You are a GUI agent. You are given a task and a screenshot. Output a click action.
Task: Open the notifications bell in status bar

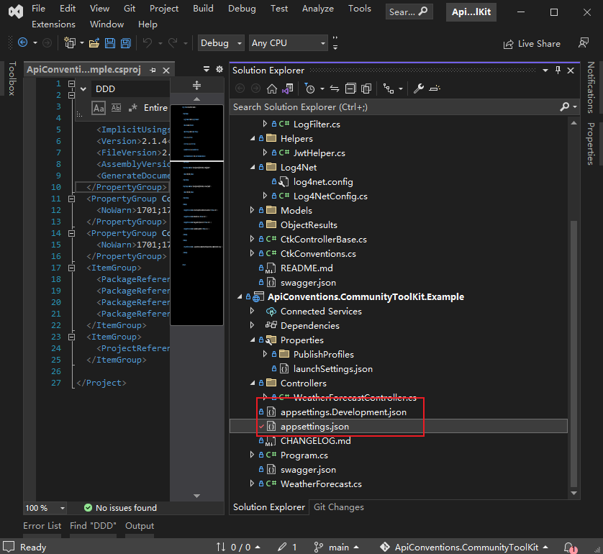tap(571, 547)
